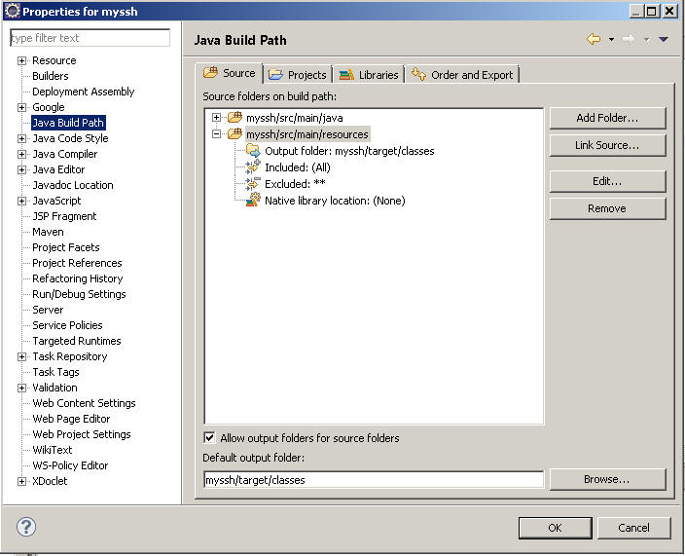Click the Included filter icon
The image size is (685, 556).
[253, 167]
